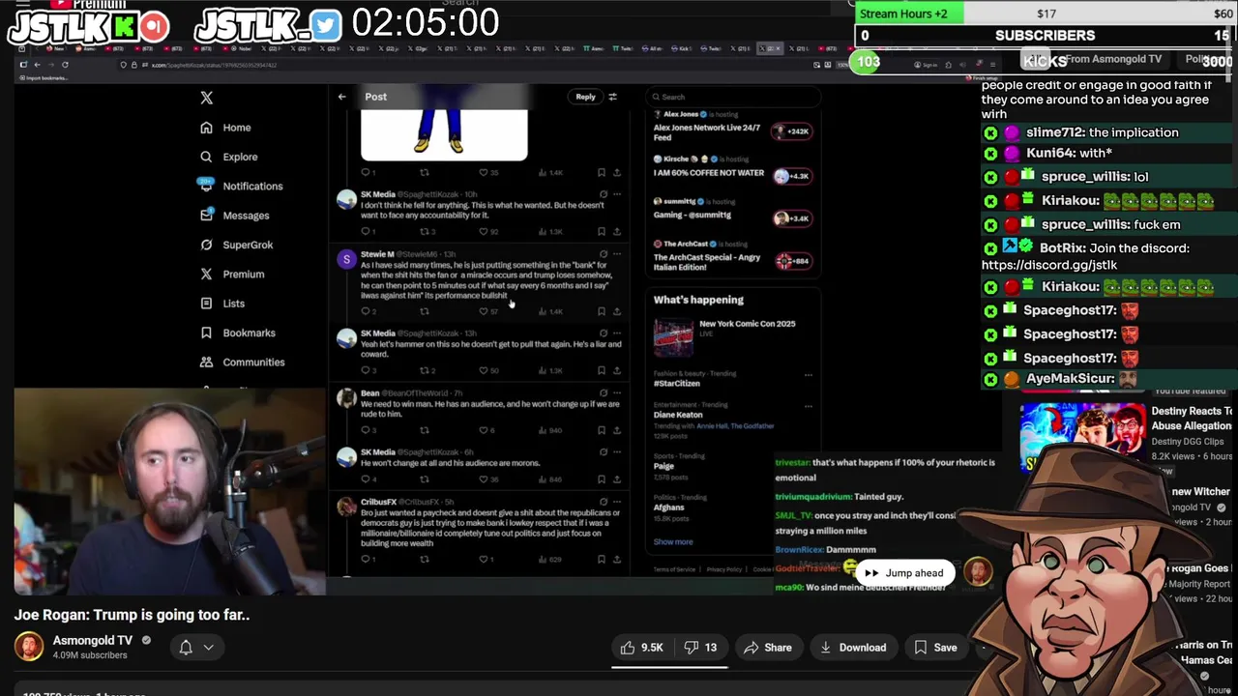The width and height of the screenshot is (1238, 696).
Task: Open more menu for Diane Keaton trend
Action: (x=809, y=405)
